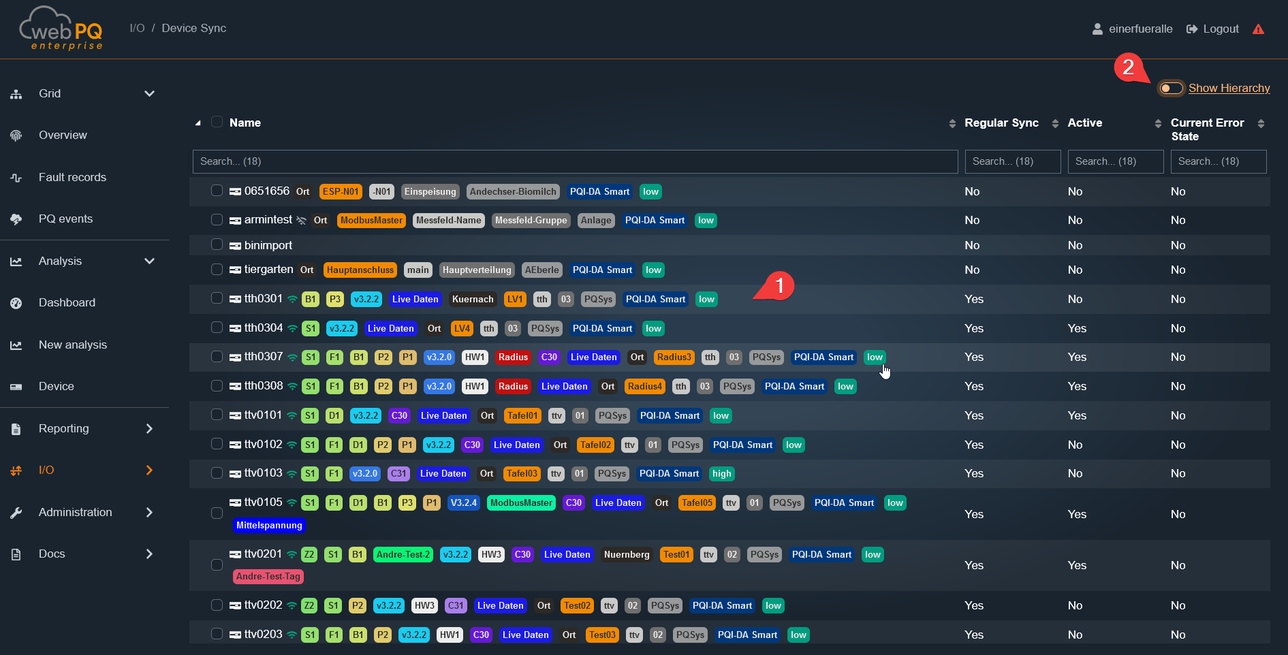This screenshot has width=1288, height=655.
Task: Click the red warning triangle icon
Action: [1258, 29]
